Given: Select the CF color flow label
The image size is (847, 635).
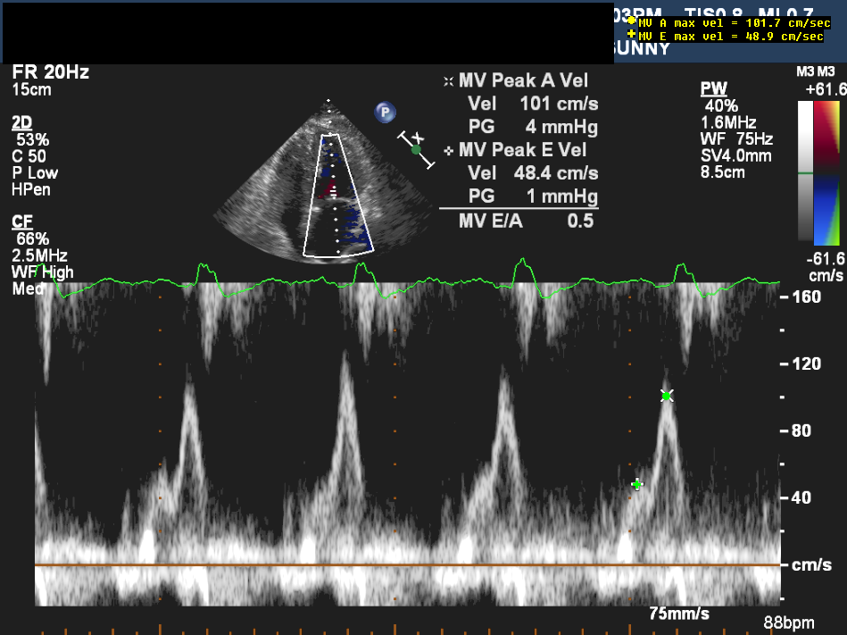Looking at the screenshot, I should click(x=22, y=221).
